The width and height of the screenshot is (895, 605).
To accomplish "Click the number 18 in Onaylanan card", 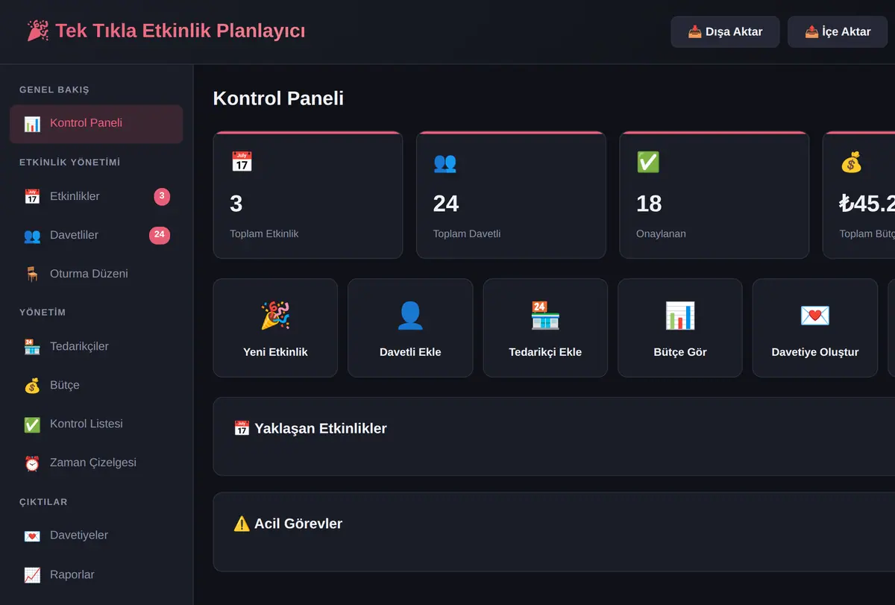I will tap(649, 204).
